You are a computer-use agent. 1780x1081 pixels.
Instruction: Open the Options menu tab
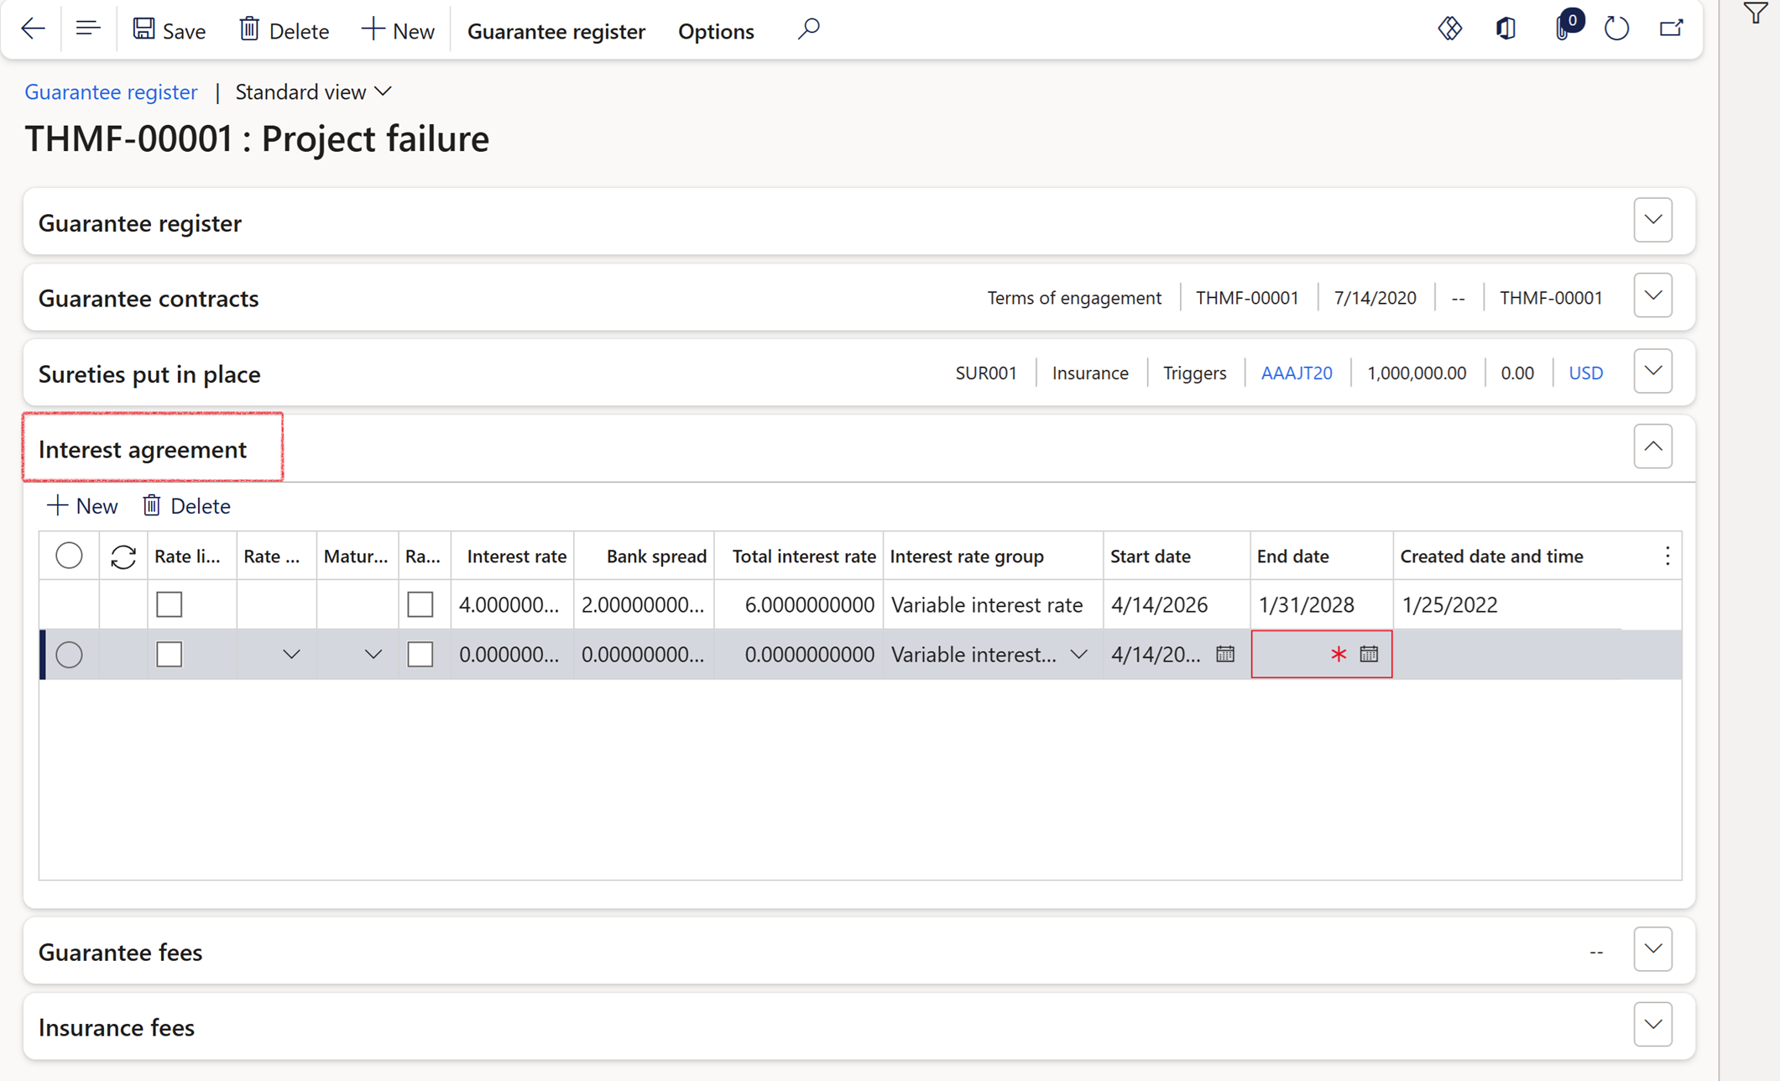[716, 31]
